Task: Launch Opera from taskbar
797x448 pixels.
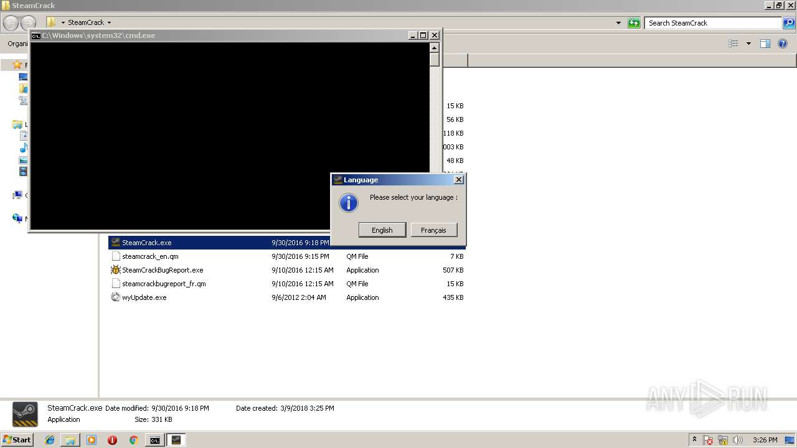Action: coord(112,440)
